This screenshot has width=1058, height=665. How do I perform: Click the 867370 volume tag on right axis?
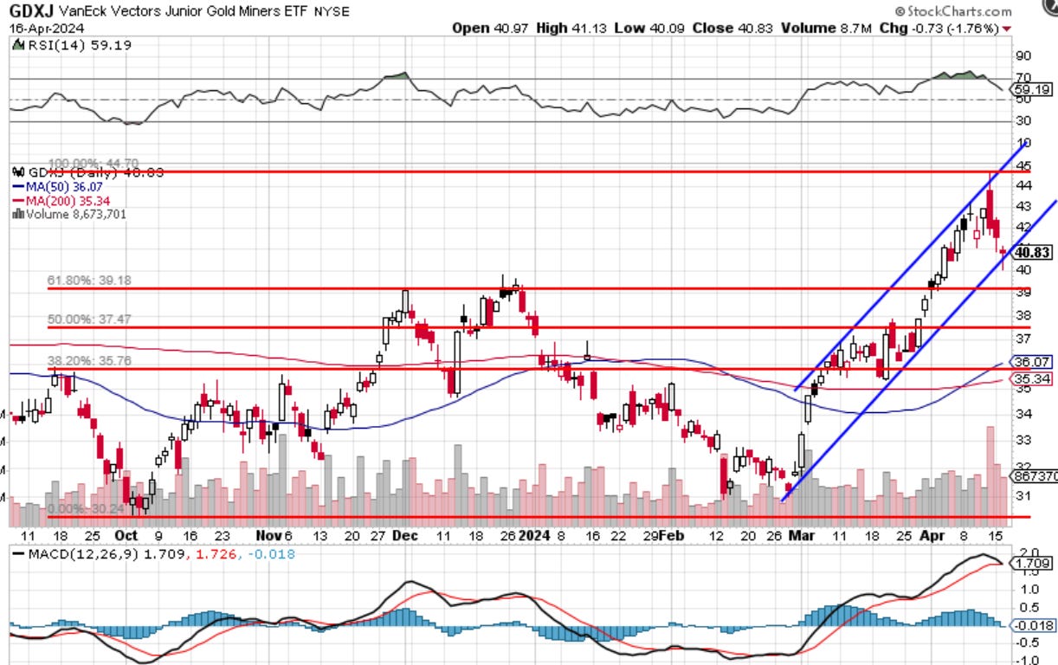click(1033, 476)
